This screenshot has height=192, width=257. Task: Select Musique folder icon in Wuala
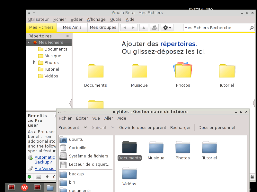point(139,71)
